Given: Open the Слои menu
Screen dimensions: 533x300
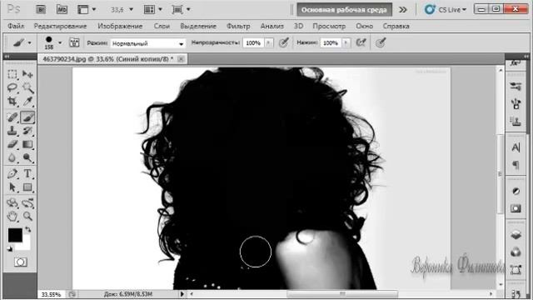Looking at the screenshot, I should (162, 26).
